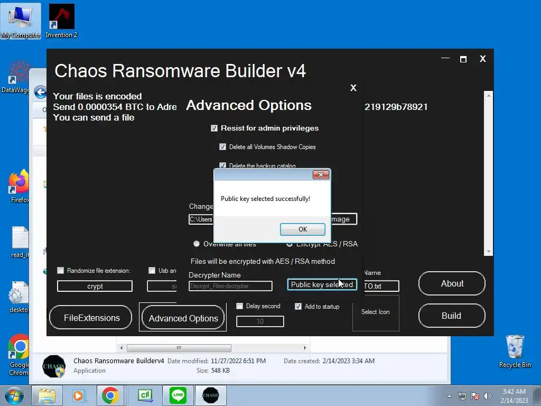Viewport: 541px width, 406px height.
Task: Click the Date modified 11/27/2022 6:51 PM value
Action: (x=238, y=361)
